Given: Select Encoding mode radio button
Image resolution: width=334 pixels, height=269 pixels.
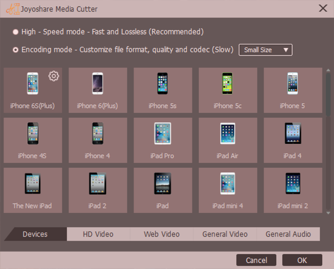Looking at the screenshot, I should coord(15,50).
